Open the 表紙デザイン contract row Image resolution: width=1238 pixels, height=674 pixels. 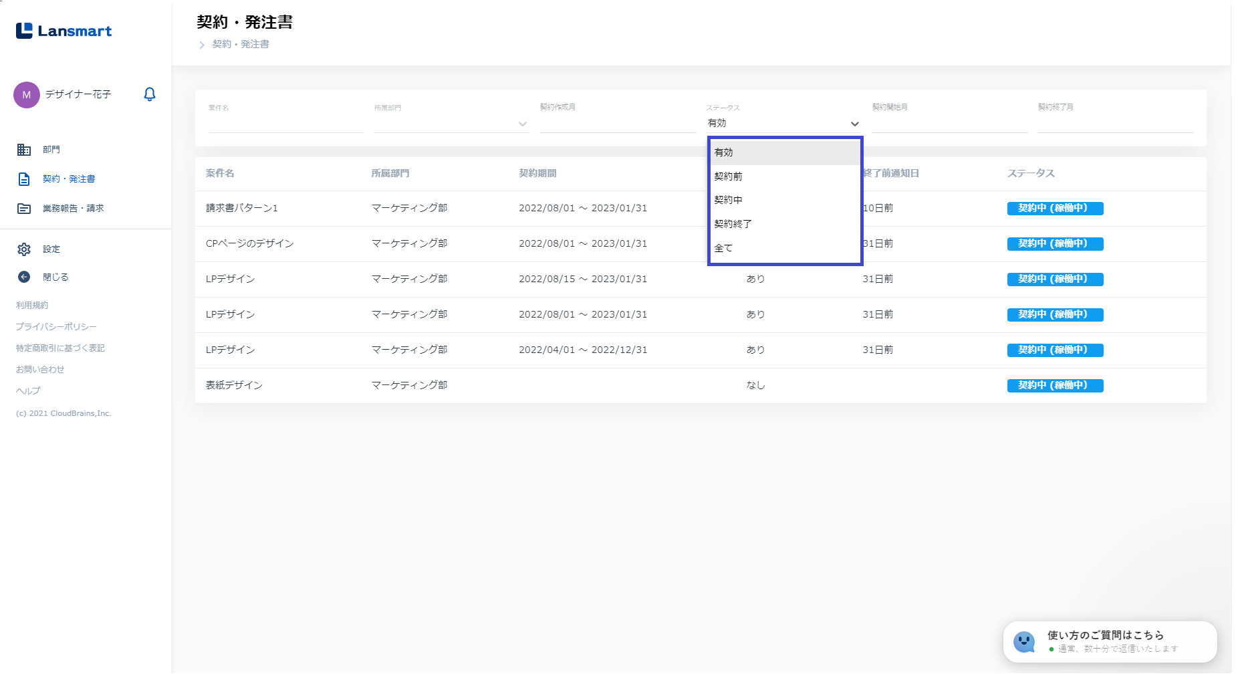pyautogui.click(x=701, y=386)
